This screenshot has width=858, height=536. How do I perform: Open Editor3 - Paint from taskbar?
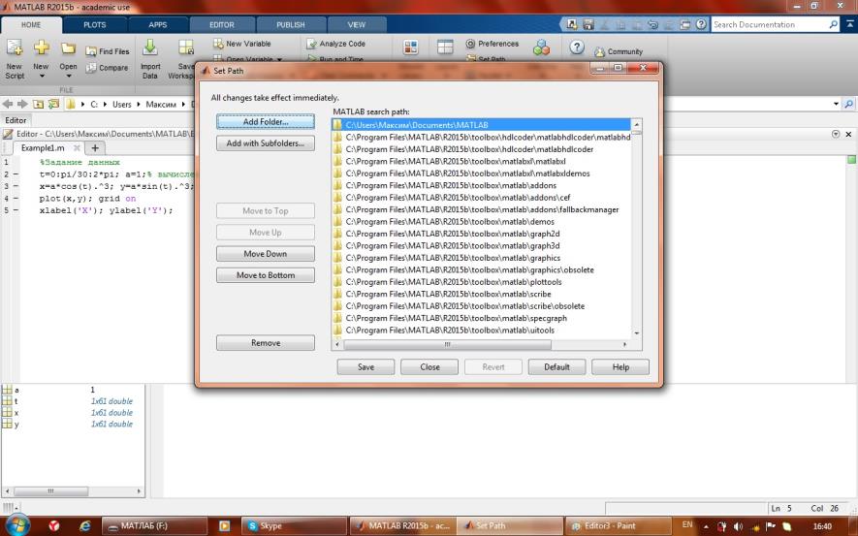[x=618, y=525]
